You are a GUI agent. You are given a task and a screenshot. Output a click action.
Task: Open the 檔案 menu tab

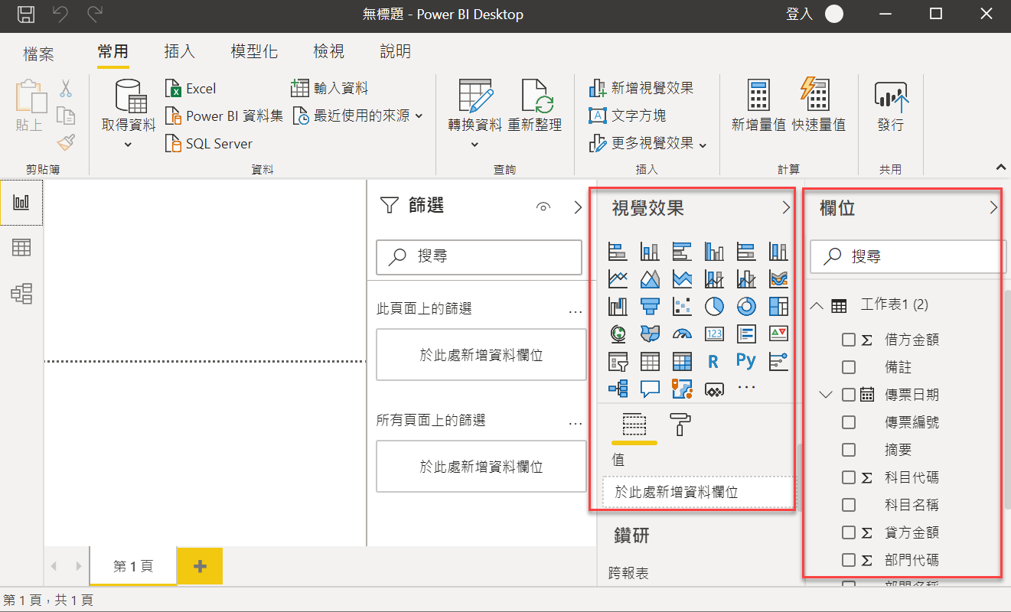click(x=38, y=53)
